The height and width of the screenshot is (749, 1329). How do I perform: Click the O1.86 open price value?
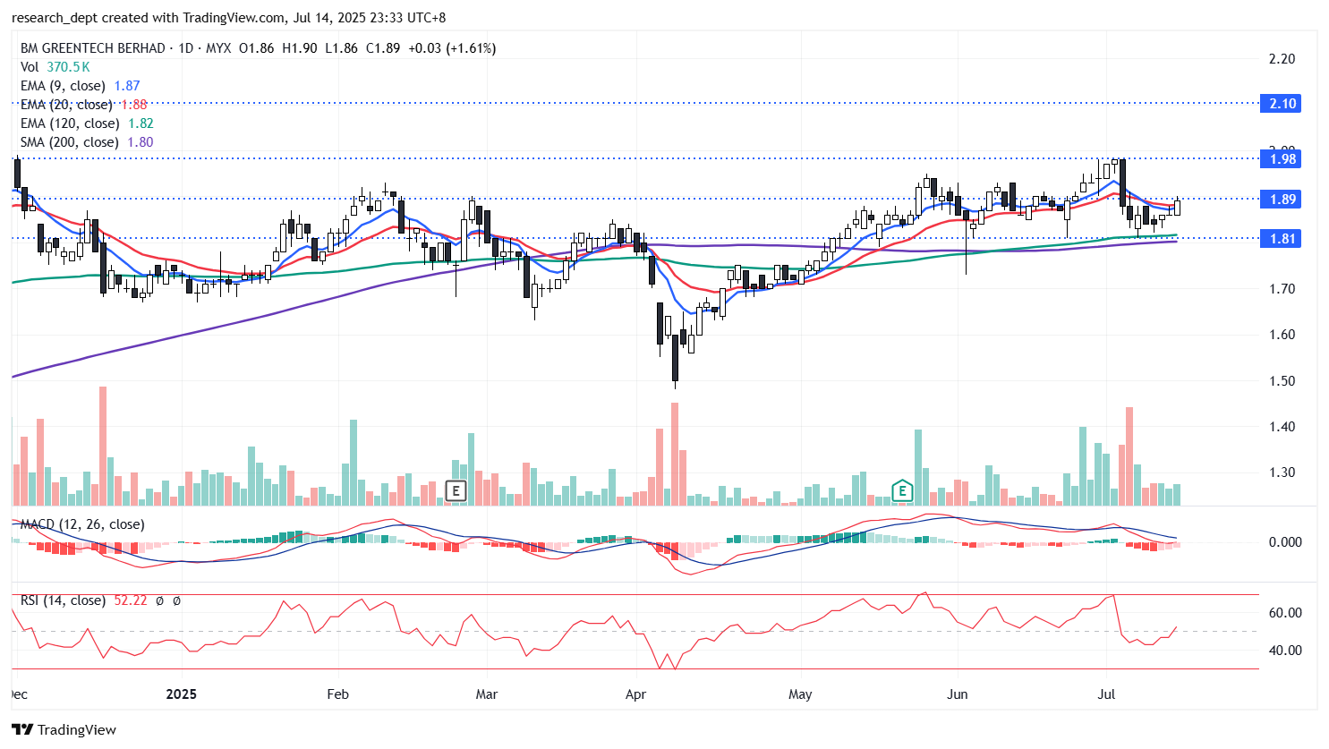tap(257, 48)
